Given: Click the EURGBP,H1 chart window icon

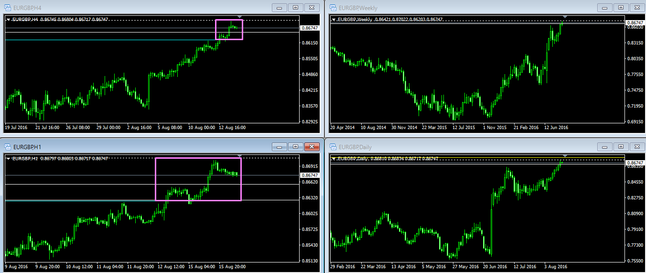Looking at the screenshot, I should pyautogui.click(x=8, y=147).
